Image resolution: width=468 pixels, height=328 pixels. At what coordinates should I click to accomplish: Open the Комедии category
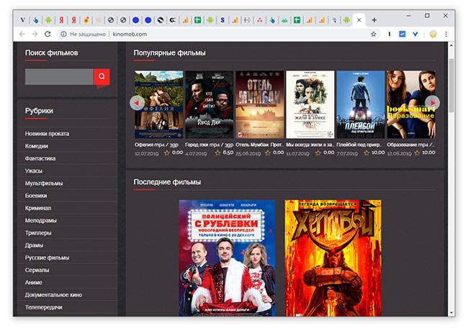coord(37,146)
